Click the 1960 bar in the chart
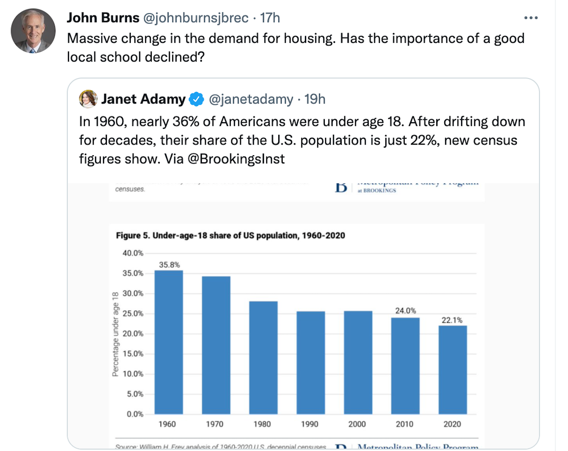Image resolution: width=568 pixels, height=451 pixels. 169,342
